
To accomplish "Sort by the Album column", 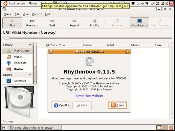I will click(142, 45).
